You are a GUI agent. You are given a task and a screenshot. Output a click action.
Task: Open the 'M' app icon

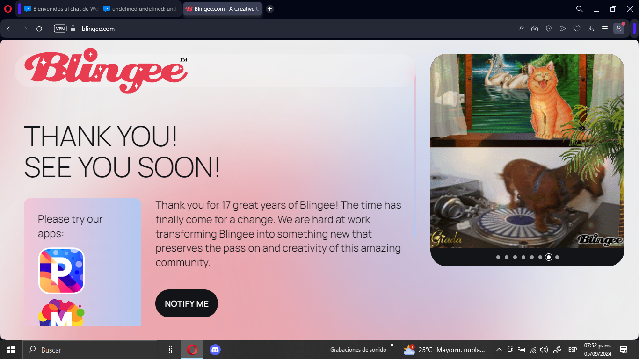pos(61,312)
